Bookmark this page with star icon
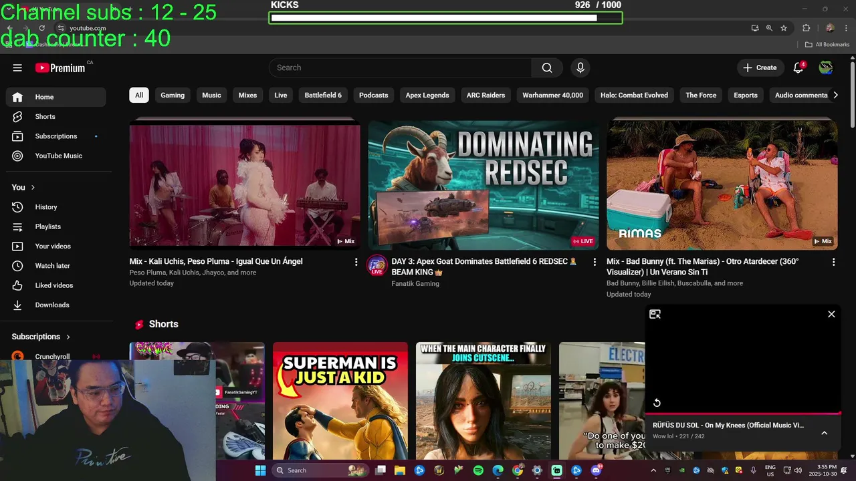The image size is (856, 481). pyautogui.click(x=784, y=28)
